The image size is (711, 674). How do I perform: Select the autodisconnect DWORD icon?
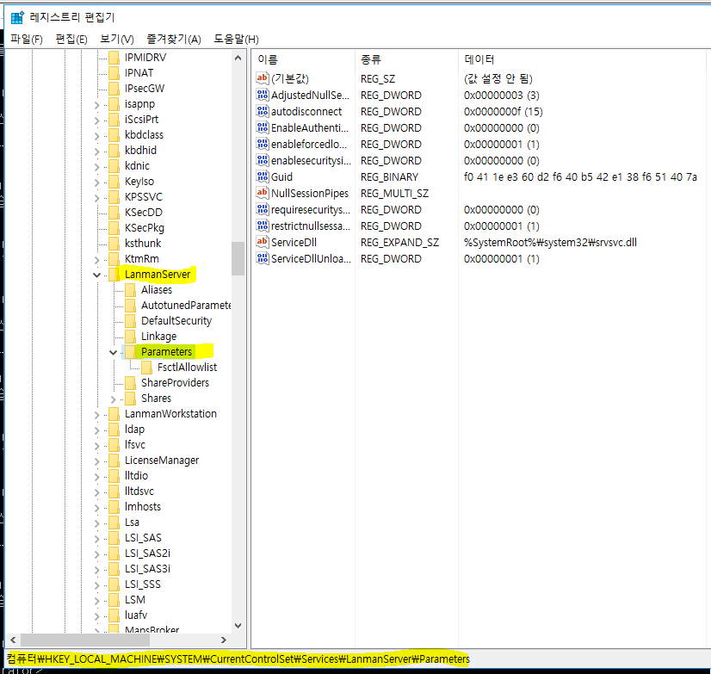pyautogui.click(x=262, y=111)
